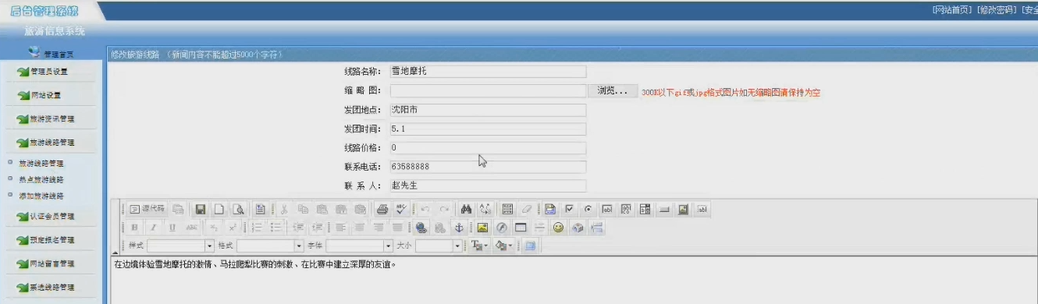Insert a smiley emoticon
1038x304 pixels.
[558, 228]
